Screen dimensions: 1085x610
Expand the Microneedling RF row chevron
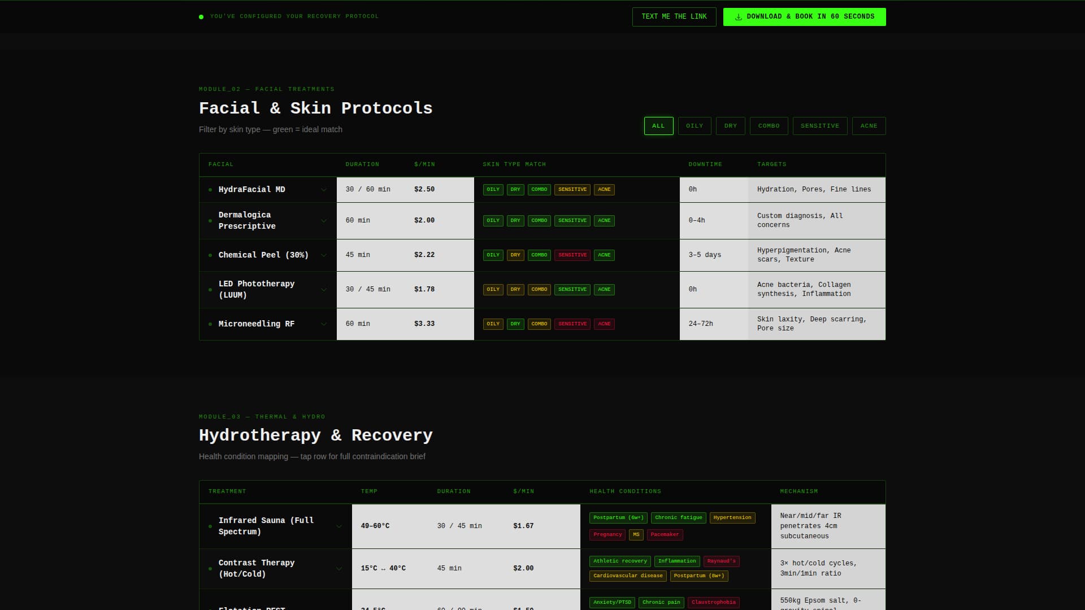coord(324,324)
